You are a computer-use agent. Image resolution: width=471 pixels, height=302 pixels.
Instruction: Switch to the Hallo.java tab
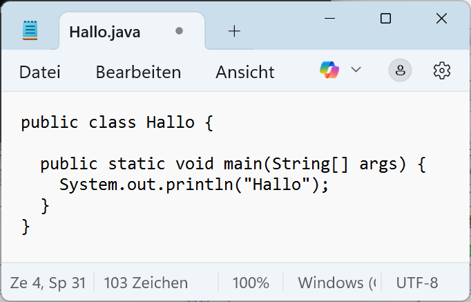(105, 32)
